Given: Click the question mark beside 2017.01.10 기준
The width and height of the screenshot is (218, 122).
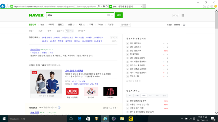Looking at the screenshot, I should point(140,81).
